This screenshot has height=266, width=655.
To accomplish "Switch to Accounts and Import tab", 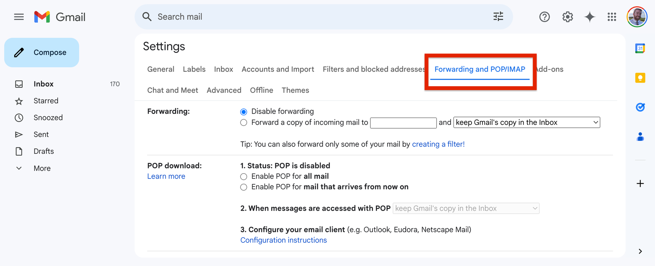I will [x=278, y=69].
